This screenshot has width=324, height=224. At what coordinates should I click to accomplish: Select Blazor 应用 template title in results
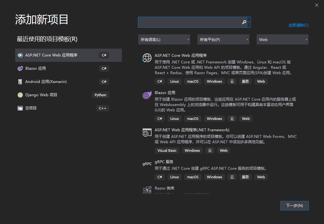(x=165, y=93)
